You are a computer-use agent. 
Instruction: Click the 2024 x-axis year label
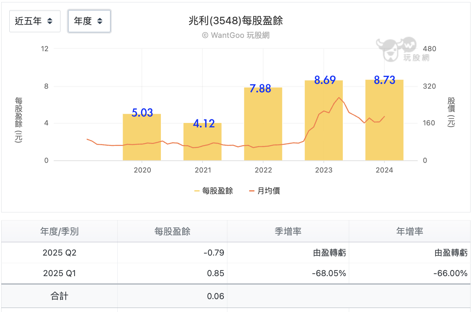coord(384,170)
